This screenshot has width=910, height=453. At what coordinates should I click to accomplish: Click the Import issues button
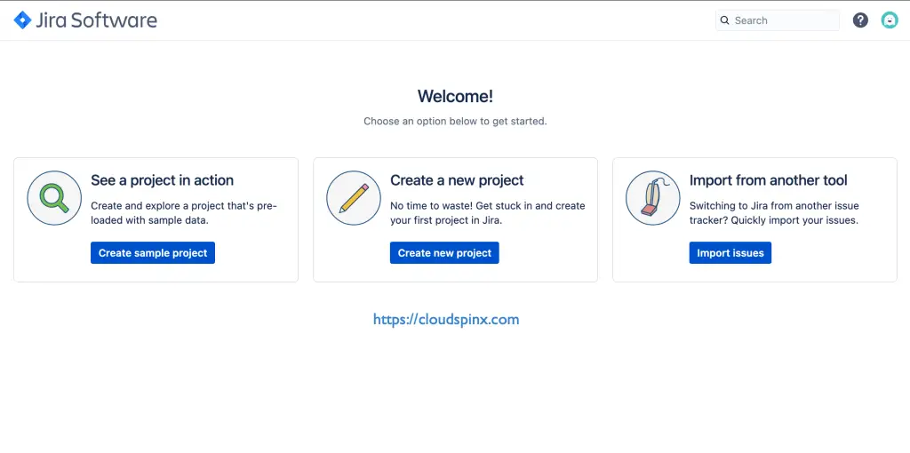(730, 253)
